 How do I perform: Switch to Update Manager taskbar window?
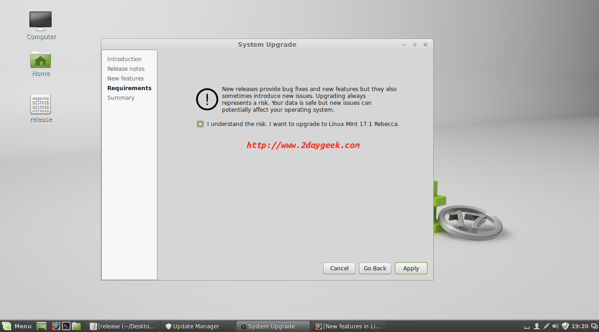(198, 326)
